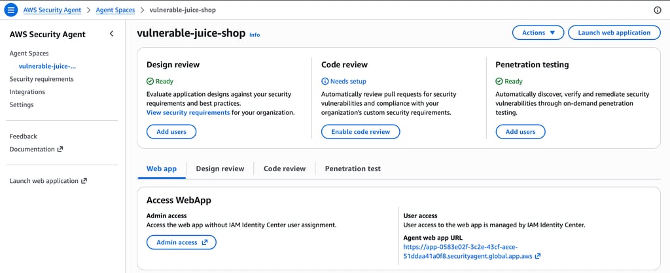Click Agent Spaces breadcrumb link

point(116,10)
